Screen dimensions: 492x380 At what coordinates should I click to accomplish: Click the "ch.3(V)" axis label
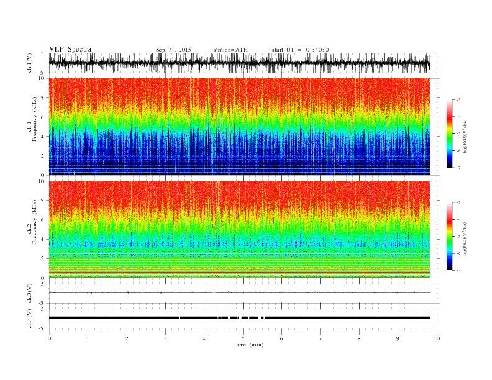[30, 294]
